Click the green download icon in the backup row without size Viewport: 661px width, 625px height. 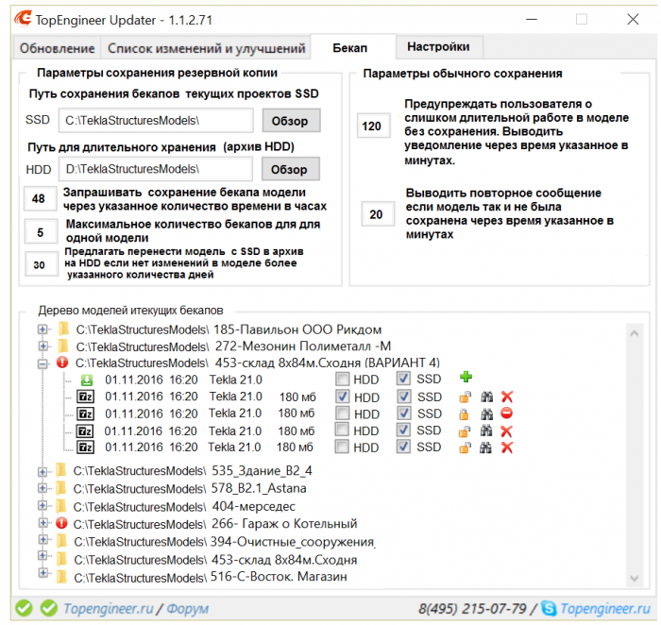coord(87,380)
